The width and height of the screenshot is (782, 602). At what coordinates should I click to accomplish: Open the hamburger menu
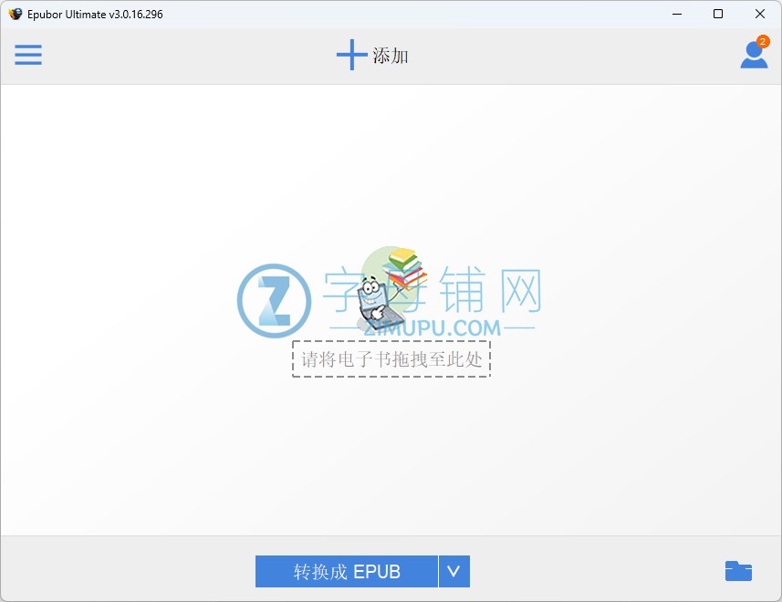click(28, 55)
